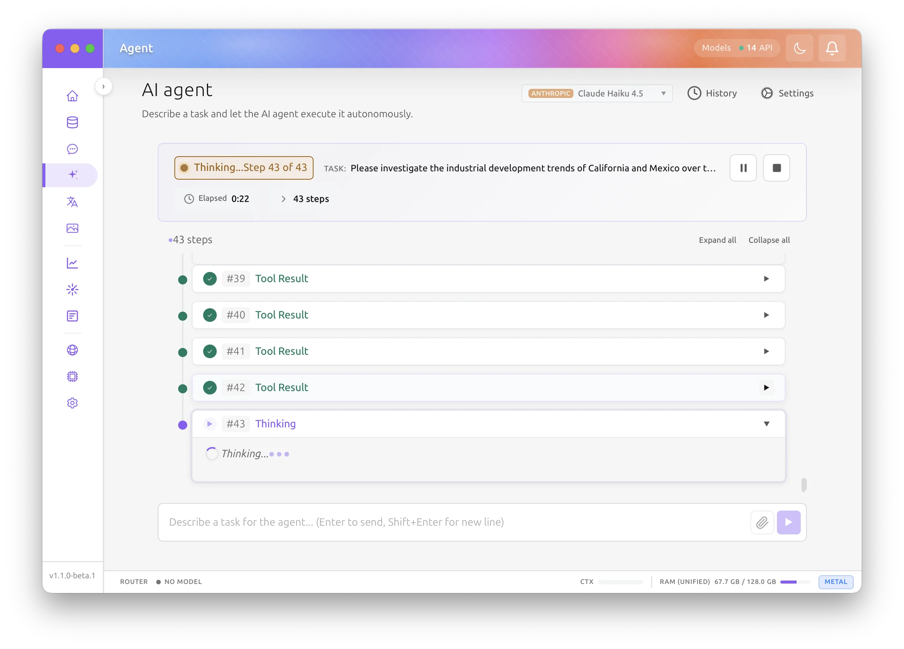Pause the running agent task

point(743,168)
